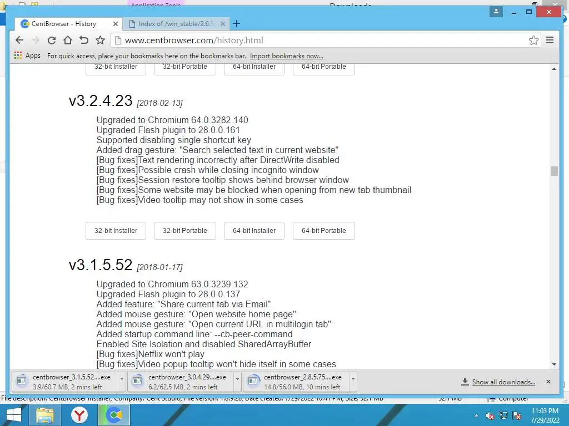Open the home page icon
Screen dimensions: 569x426
point(67,40)
